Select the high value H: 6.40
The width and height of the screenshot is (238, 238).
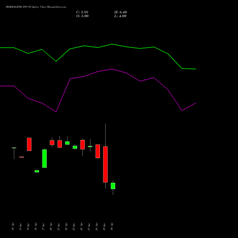coord(120,12)
